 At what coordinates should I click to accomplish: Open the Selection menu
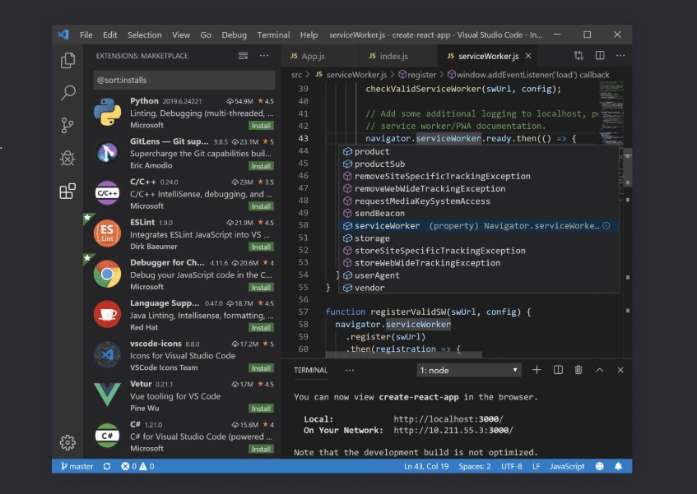(x=145, y=35)
